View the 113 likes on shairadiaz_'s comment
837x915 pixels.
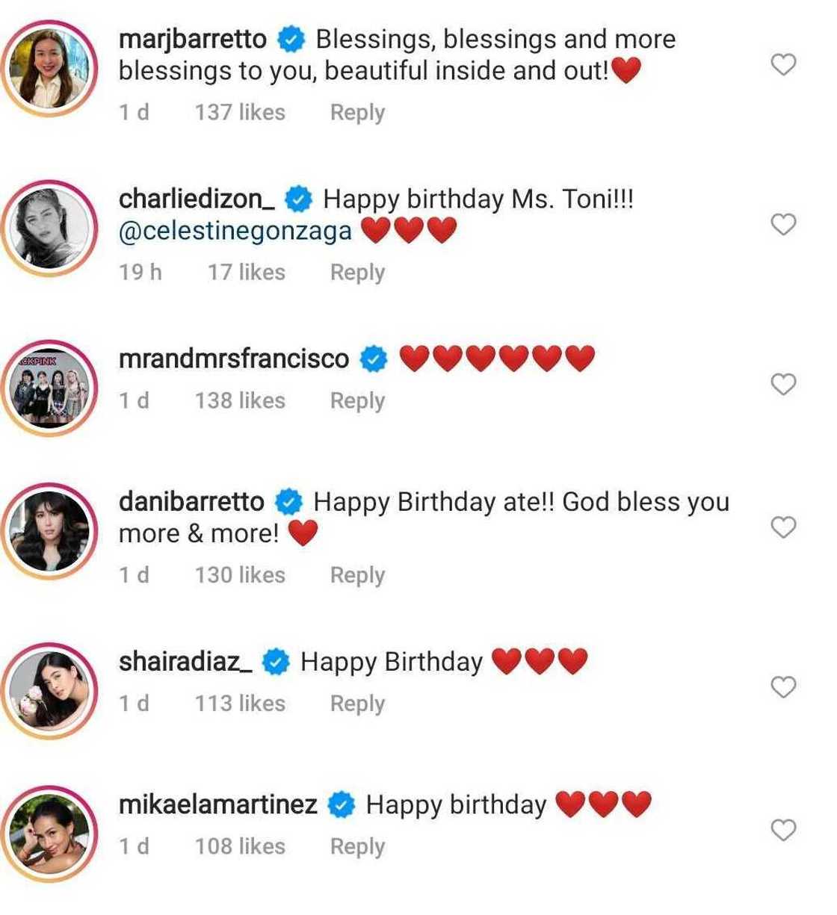pos(240,704)
